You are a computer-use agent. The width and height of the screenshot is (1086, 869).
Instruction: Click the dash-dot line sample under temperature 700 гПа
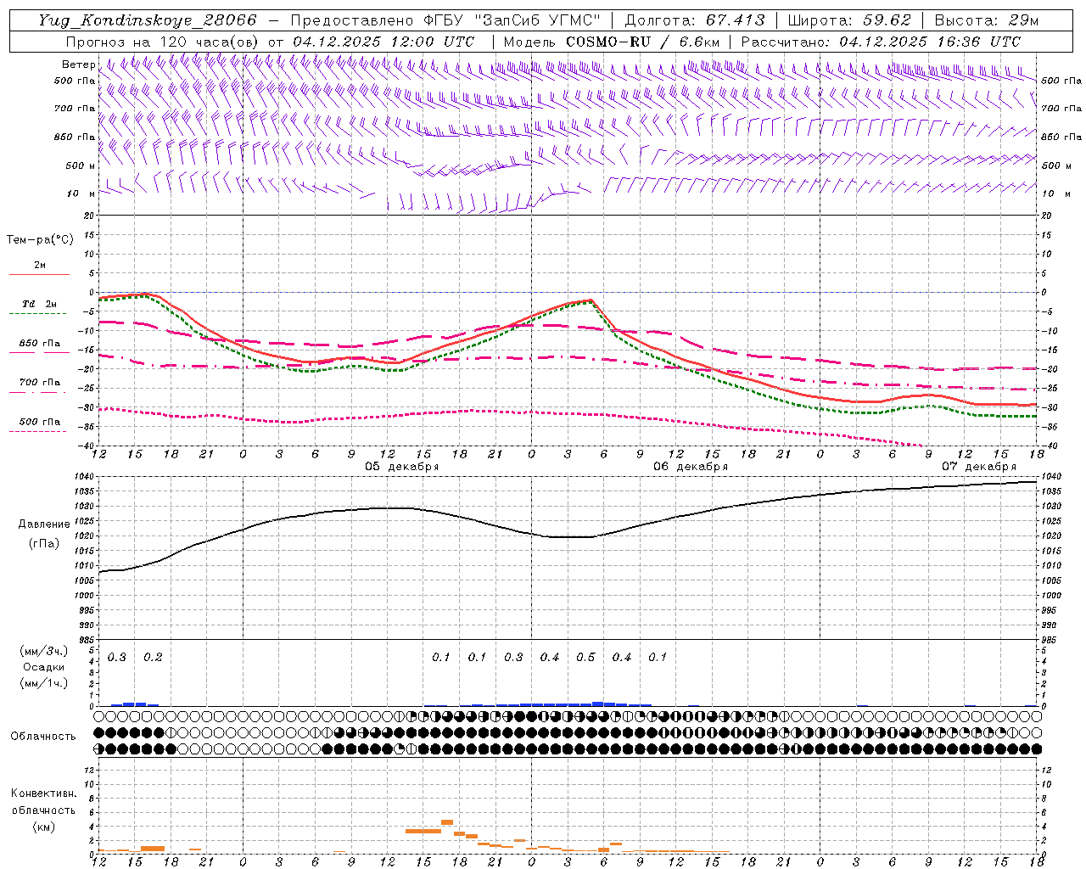click(38, 392)
